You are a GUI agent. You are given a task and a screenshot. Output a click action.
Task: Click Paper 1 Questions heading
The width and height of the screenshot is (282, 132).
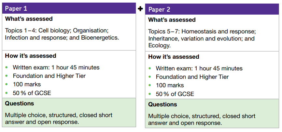(x=20, y=103)
